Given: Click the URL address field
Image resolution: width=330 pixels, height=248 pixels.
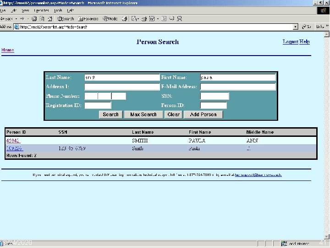Looking at the screenshot, I should 156,27.
